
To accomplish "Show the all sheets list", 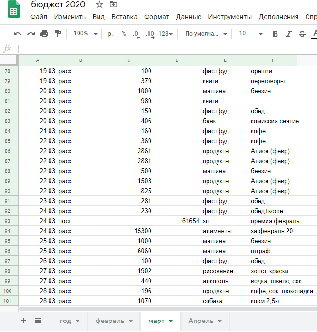I will (38, 321).
